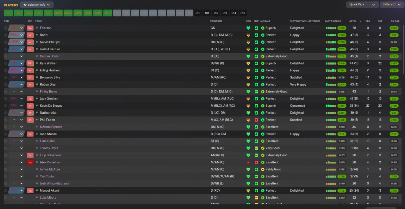The height and width of the screenshot is (209, 405).
Task: Select the DMCR position slot
Action: [58, 13]
